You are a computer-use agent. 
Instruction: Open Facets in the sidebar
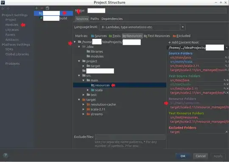[10, 35]
